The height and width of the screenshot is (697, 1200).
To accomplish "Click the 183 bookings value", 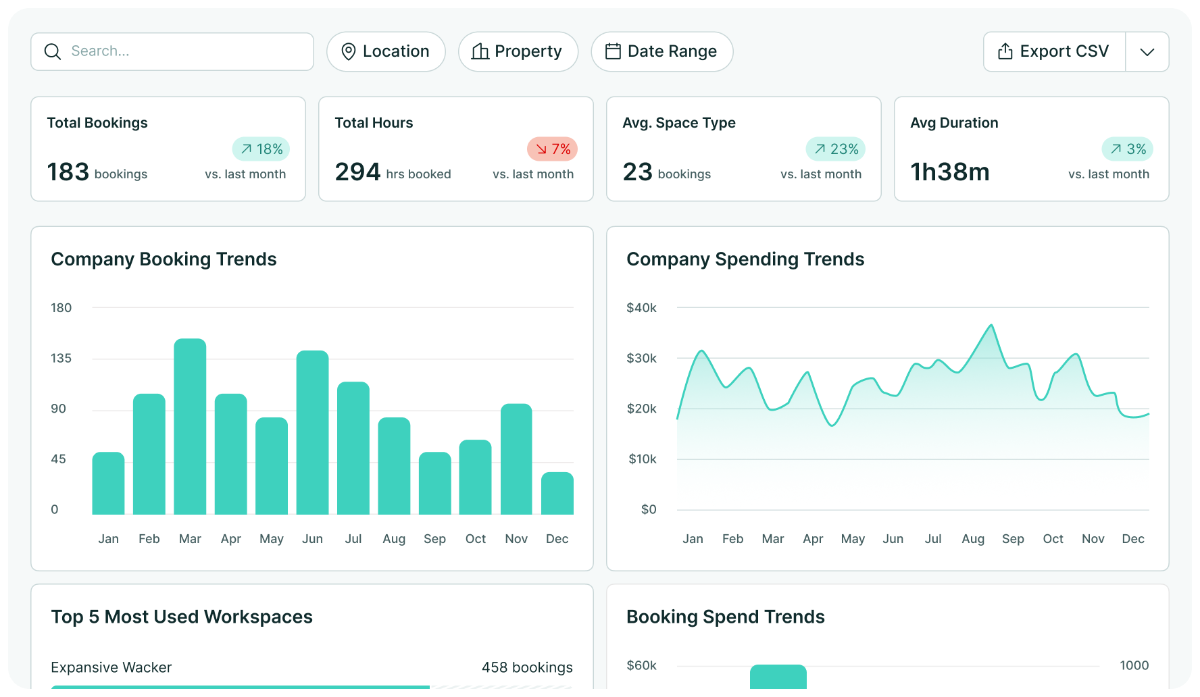I will click(97, 172).
